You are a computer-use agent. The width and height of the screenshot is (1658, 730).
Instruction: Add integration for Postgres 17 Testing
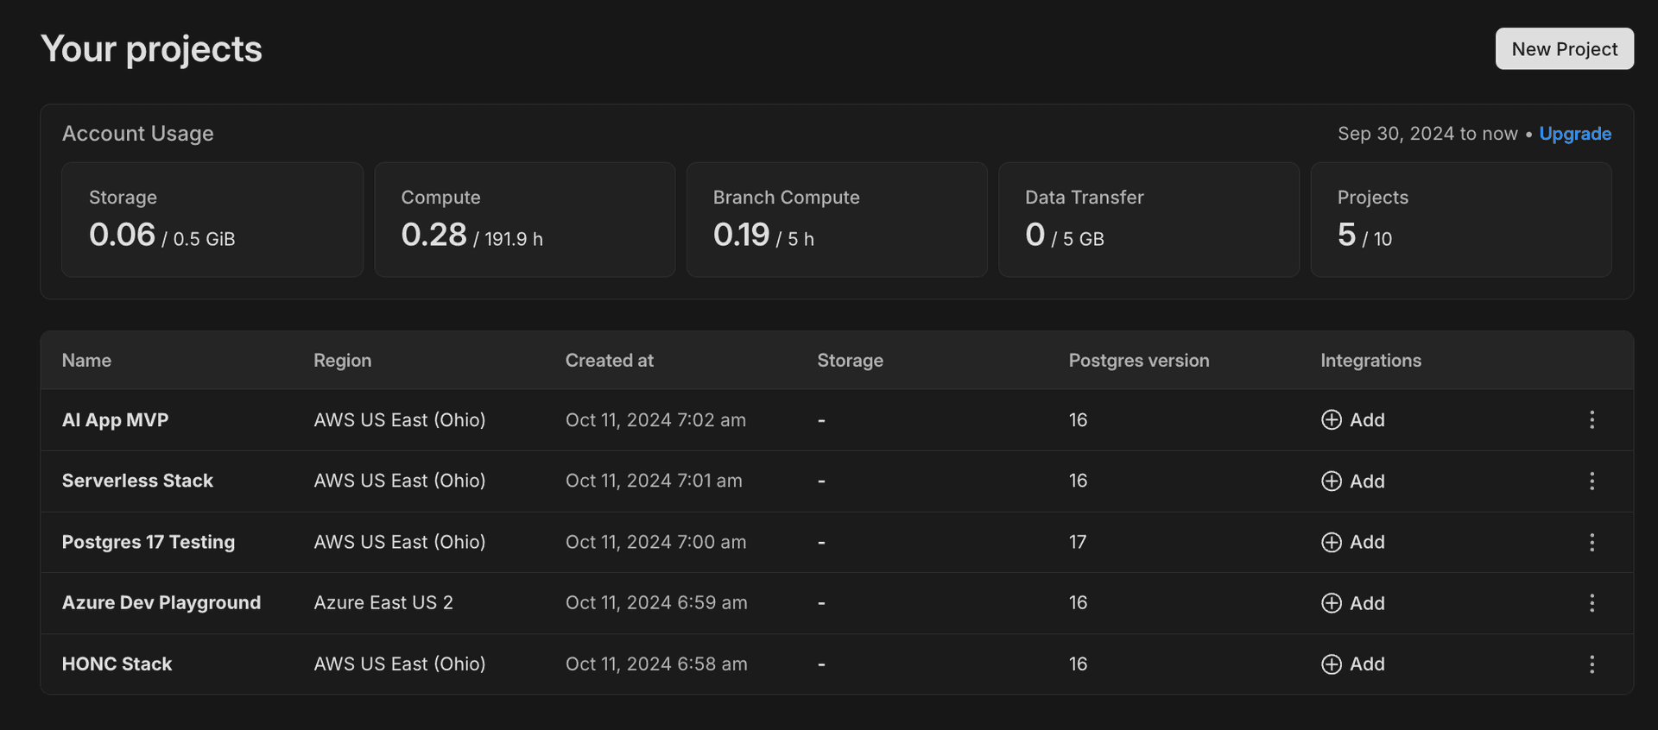[1353, 542]
